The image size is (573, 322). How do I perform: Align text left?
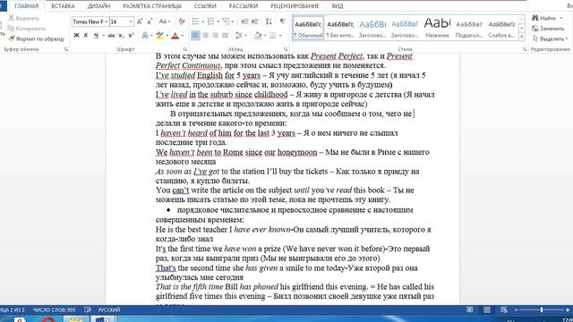195,36
